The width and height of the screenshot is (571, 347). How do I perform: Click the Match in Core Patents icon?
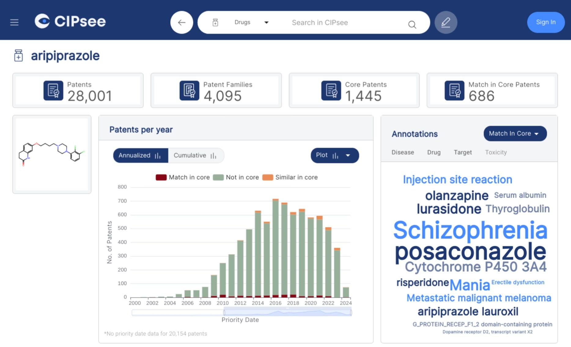pyautogui.click(x=454, y=90)
